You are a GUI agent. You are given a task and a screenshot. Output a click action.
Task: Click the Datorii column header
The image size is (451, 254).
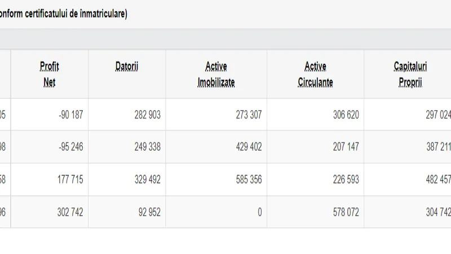tap(127, 67)
